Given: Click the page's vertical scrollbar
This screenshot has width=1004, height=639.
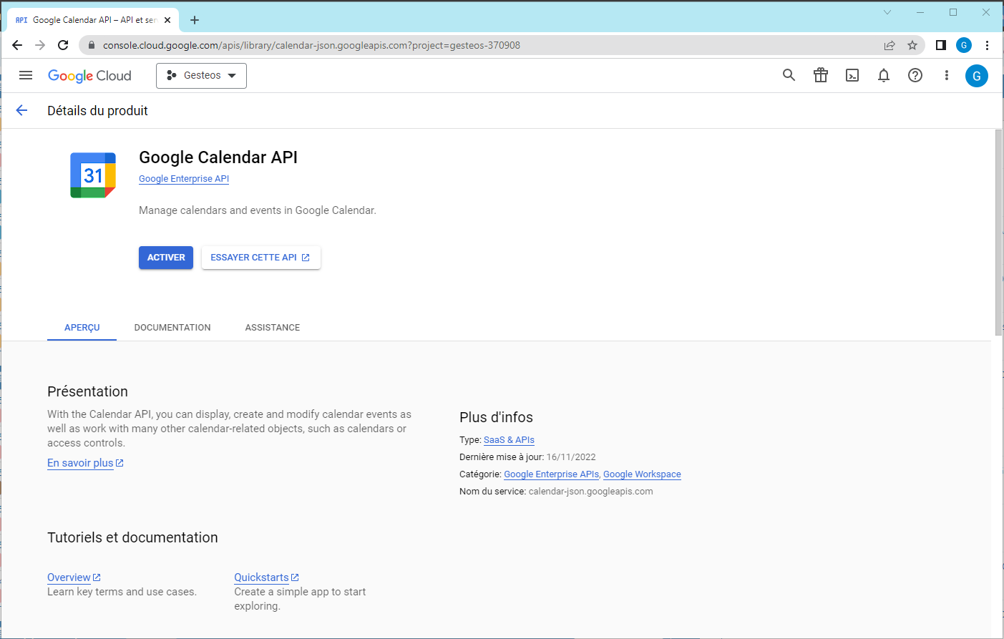Looking at the screenshot, I should 998,233.
